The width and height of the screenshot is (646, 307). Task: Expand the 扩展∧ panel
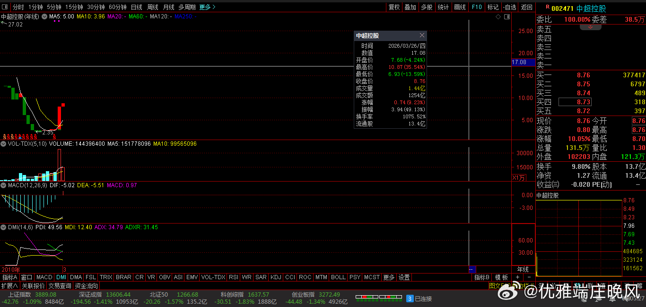[x=9, y=286]
